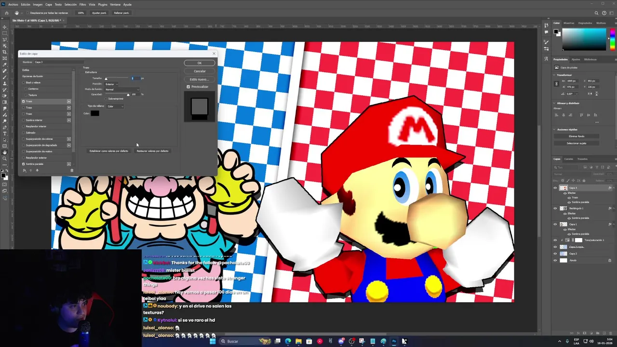Enable Bisel y relieve checkbox

(x=23, y=82)
